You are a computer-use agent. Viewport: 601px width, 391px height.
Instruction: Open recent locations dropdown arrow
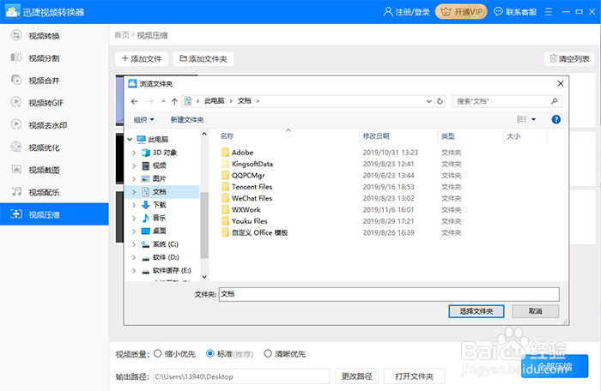point(163,101)
